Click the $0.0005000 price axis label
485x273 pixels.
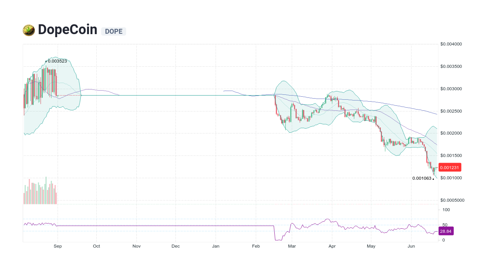452,200
